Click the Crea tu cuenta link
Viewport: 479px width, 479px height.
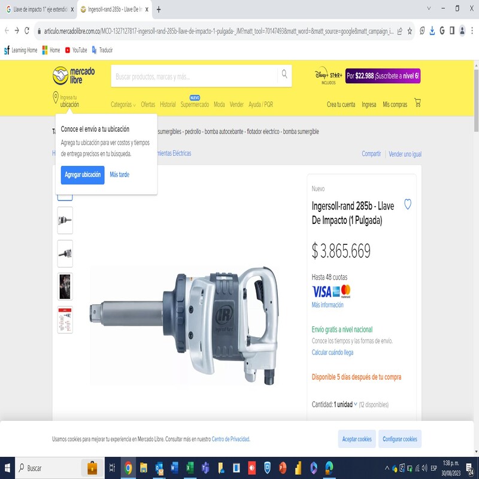pyautogui.click(x=341, y=104)
